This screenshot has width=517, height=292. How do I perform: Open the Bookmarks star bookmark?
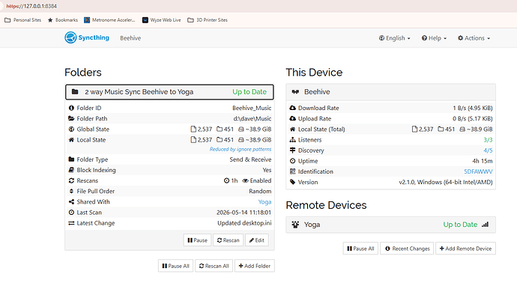(x=63, y=19)
